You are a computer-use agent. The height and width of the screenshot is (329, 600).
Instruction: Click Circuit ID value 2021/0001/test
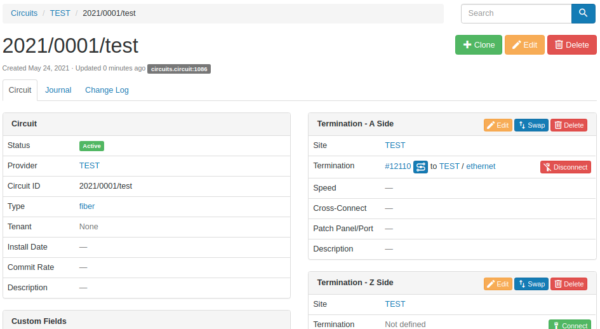coord(105,186)
